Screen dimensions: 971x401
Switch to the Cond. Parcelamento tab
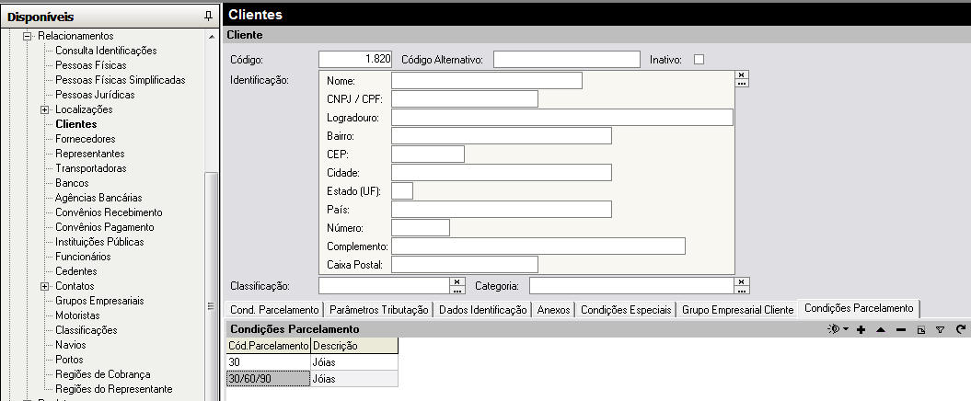point(274,309)
